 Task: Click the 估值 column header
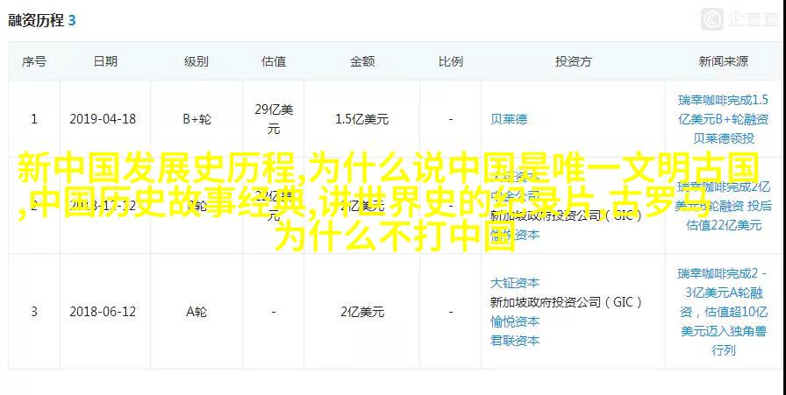tap(274, 61)
